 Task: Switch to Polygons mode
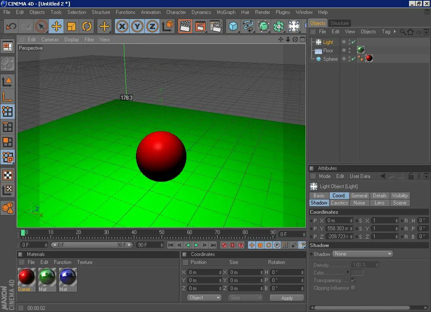(7, 142)
